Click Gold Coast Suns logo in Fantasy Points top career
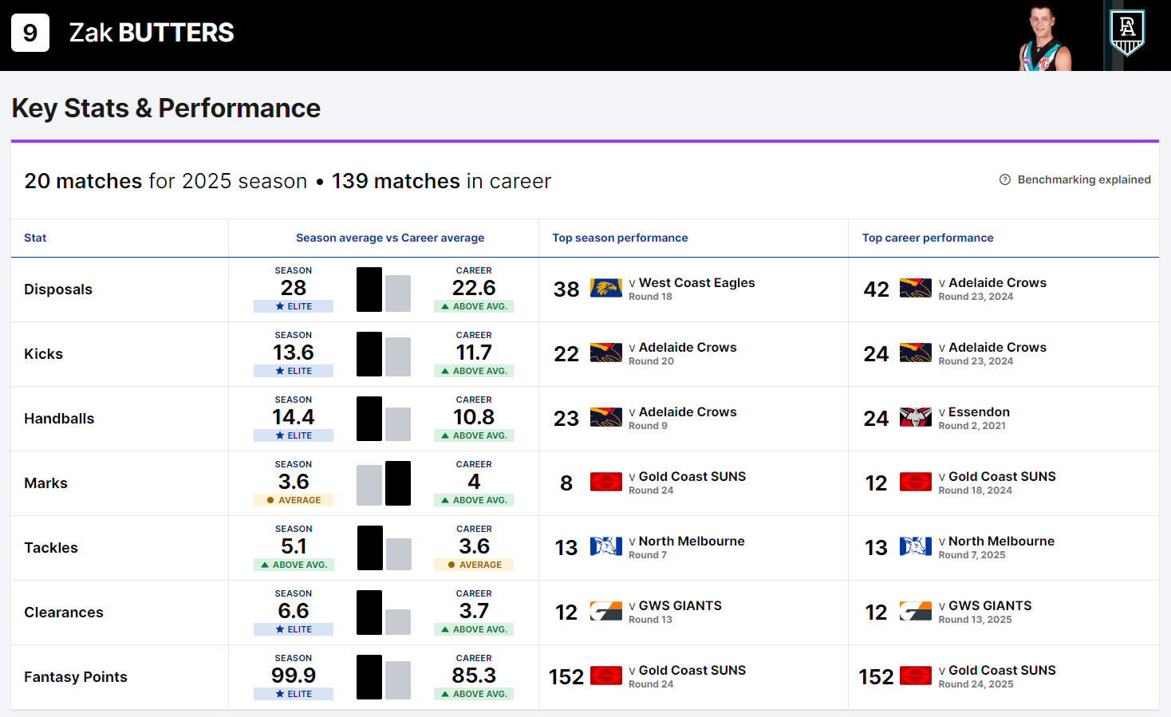Viewport: 1171px width, 717px height. coord(915,676)
